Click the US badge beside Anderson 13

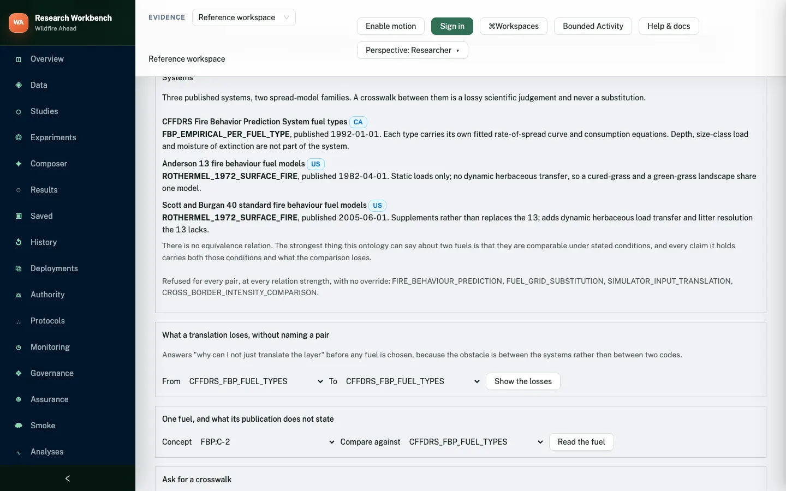click(x=315, y=164)
